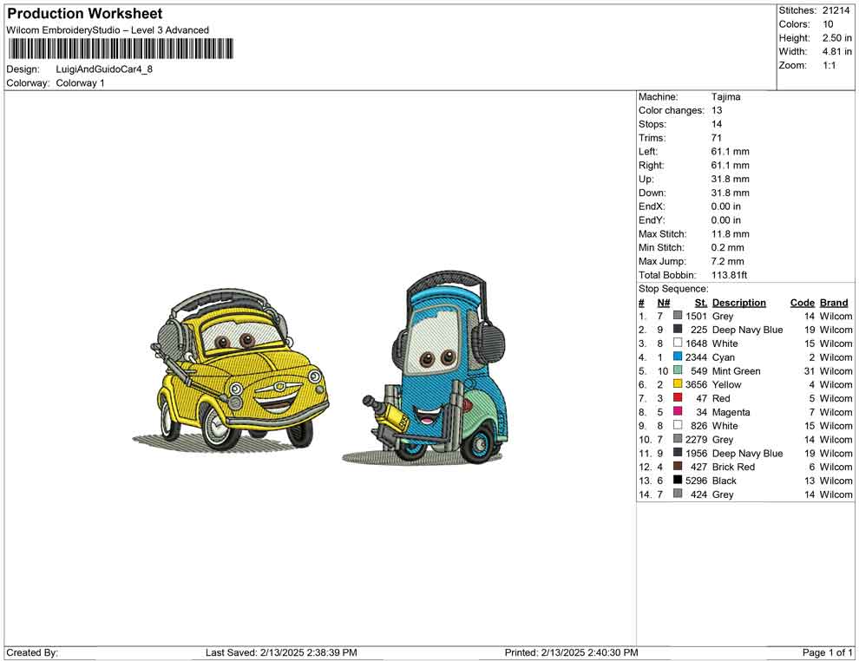Click the Grey swatch in stop 14
This screenshot has height=661, width=859.
[678, 494]
